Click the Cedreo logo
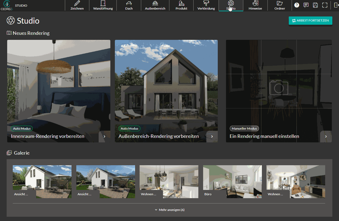Viewport: 339px width, 221px height. pos(6,6)
